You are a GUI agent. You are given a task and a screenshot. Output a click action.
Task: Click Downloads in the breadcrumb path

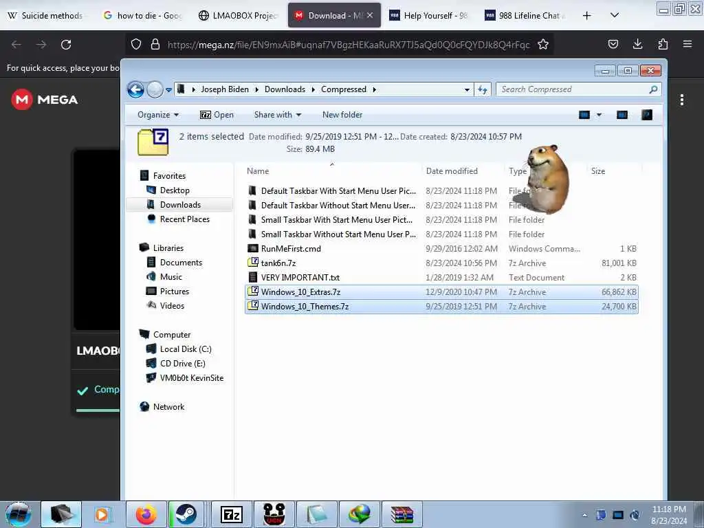(x=285, y=89)
